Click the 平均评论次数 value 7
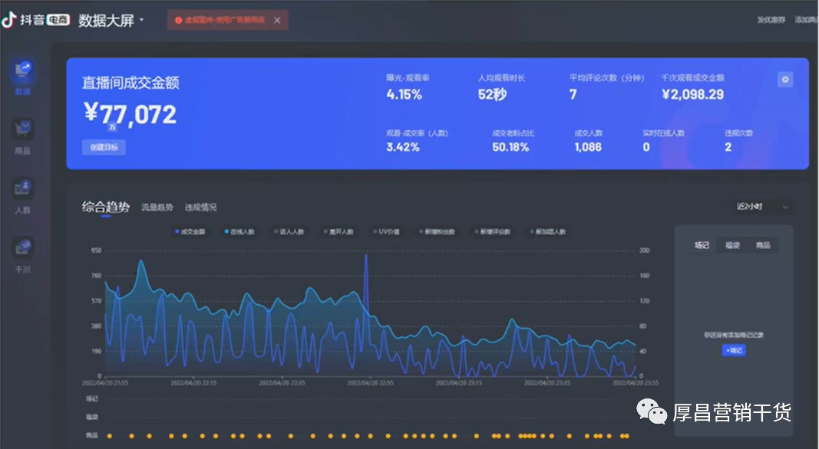This screenshot has height=449, width=819. (x=573, y=94)
